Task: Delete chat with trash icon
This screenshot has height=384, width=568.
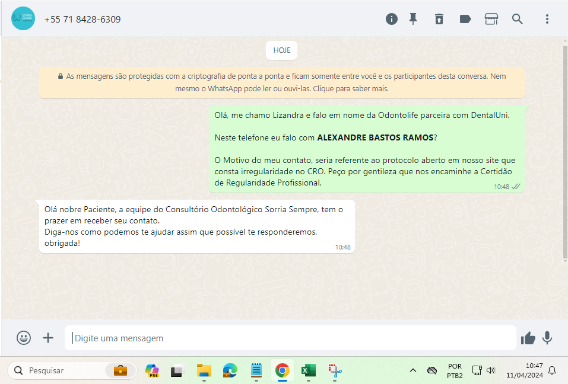Action: click(x=439, y=19)
